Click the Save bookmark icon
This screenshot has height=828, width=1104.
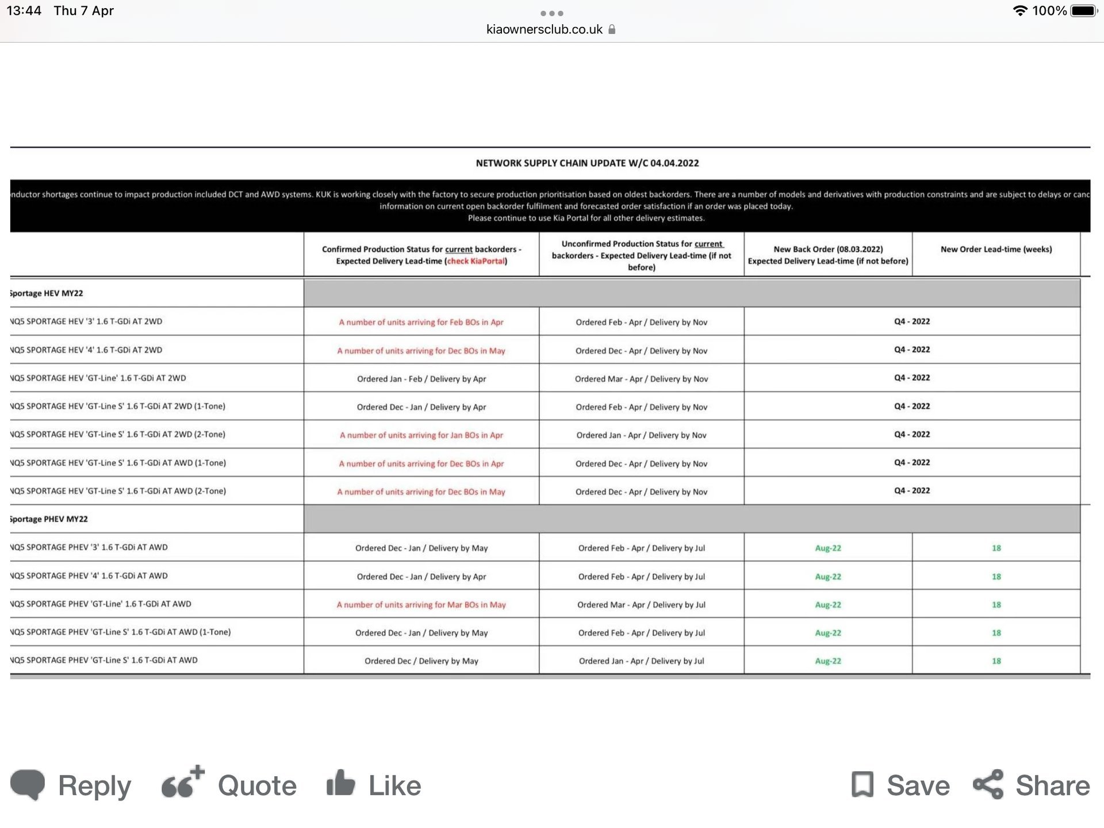coord(862,784)
